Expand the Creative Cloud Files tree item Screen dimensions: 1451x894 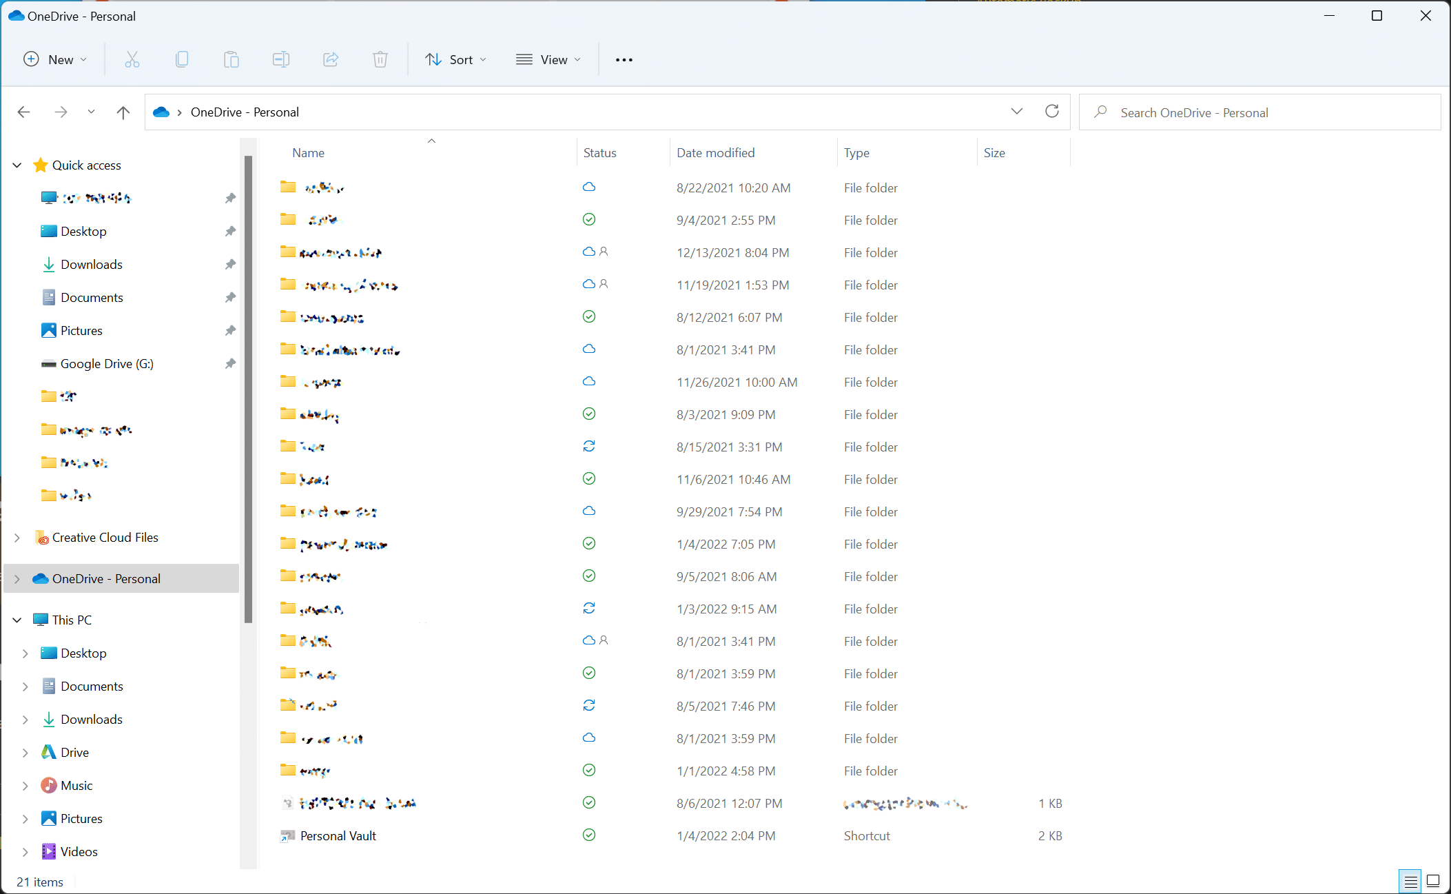(16, 537)
